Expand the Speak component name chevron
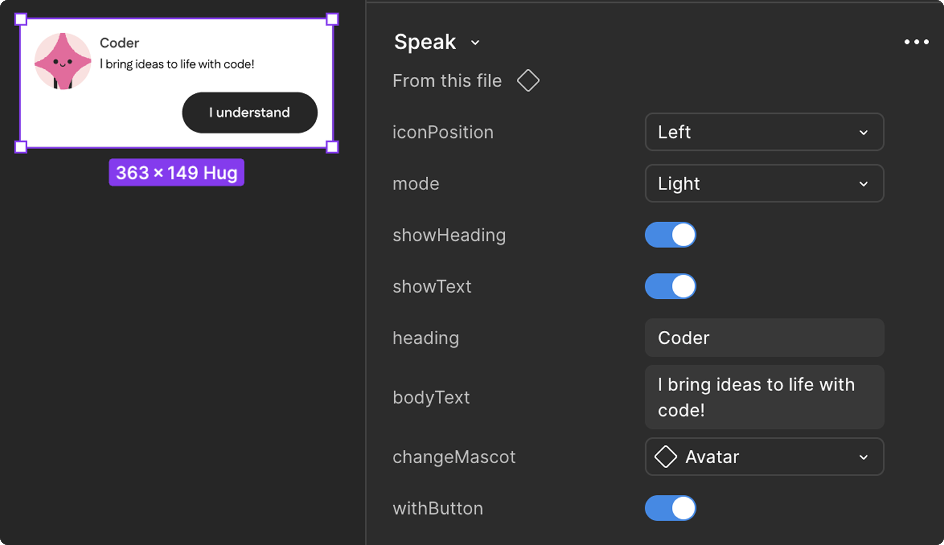This screenshot has width=944, height=545. tap(475, 42)
